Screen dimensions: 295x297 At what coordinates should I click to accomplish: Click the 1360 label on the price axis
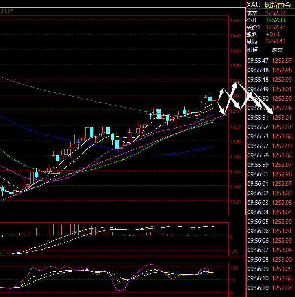[236, 21]
